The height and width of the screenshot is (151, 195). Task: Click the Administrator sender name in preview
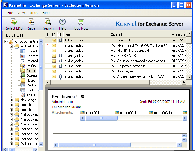(x=62, y=102)
